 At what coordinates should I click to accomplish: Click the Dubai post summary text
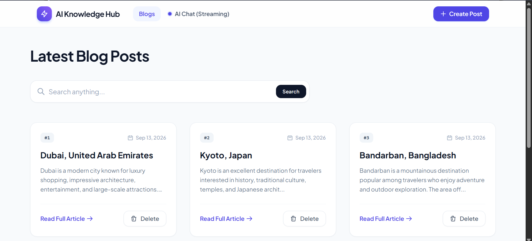pyautogui.click(x=101, y=180)
